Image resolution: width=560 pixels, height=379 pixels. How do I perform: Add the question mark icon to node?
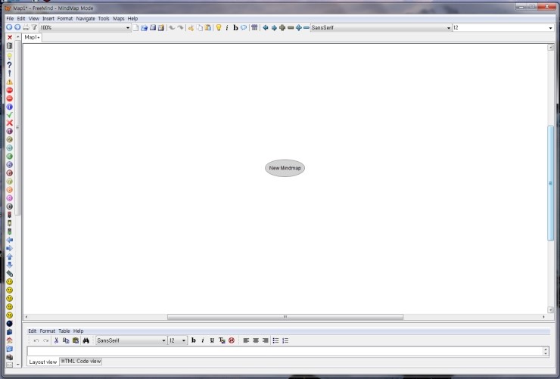click(x=10, y=64)
